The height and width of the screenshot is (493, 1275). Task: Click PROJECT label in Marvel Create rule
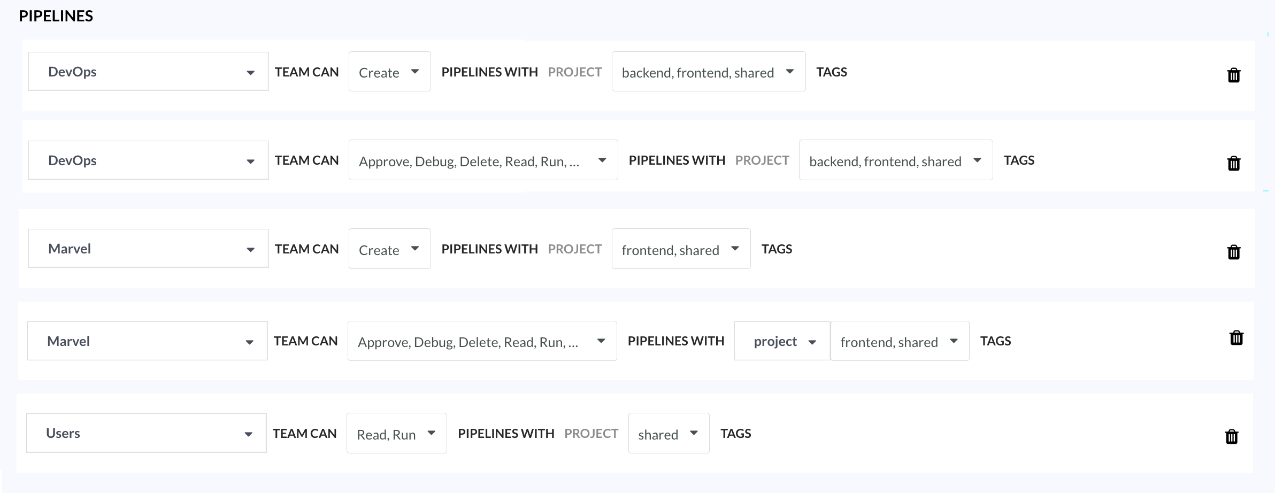point(574,249)
